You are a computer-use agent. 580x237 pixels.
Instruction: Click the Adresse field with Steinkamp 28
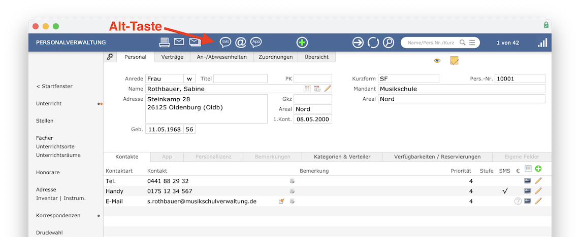pyautogui.click(x=206, y=109)
